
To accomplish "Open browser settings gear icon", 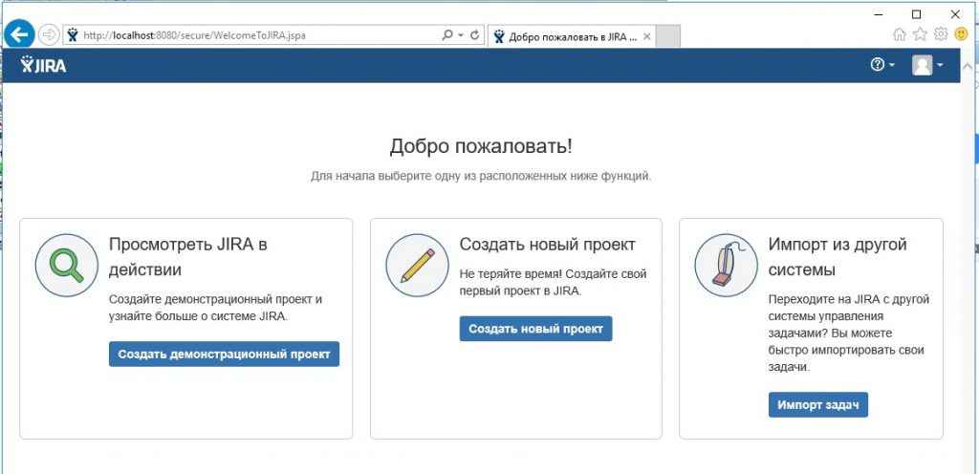I will click(x=941, y=34).
